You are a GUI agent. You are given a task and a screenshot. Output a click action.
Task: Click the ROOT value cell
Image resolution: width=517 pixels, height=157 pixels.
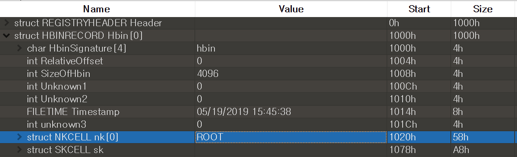point(291,137)
